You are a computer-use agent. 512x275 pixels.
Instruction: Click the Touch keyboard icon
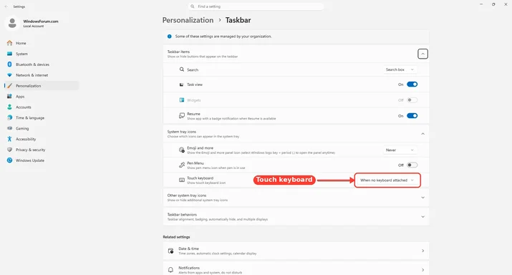click(182, 180)
